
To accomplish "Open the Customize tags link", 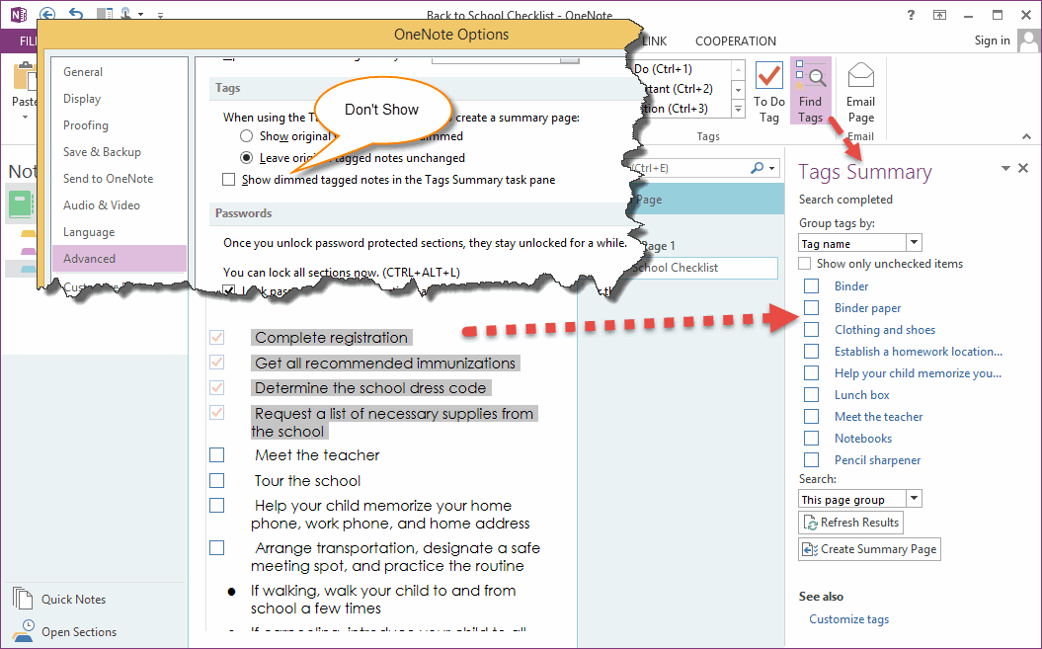I will [x=848, y=619].
